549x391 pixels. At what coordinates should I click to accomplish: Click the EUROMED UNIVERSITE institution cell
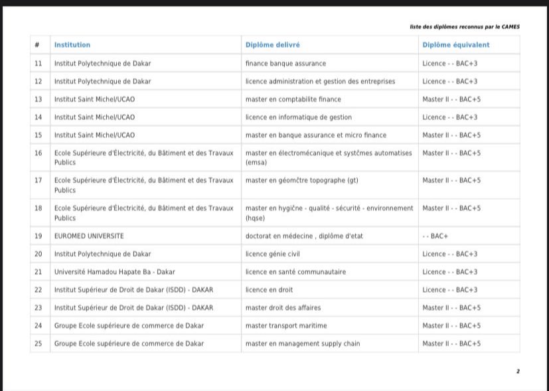(89, 236)
